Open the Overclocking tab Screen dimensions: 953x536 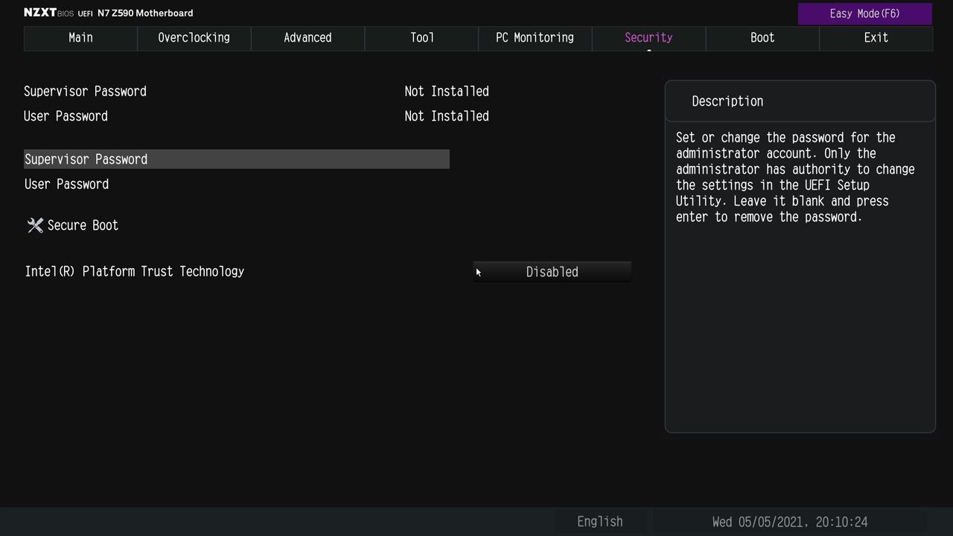pyautogui.click(x=194, y=38)
